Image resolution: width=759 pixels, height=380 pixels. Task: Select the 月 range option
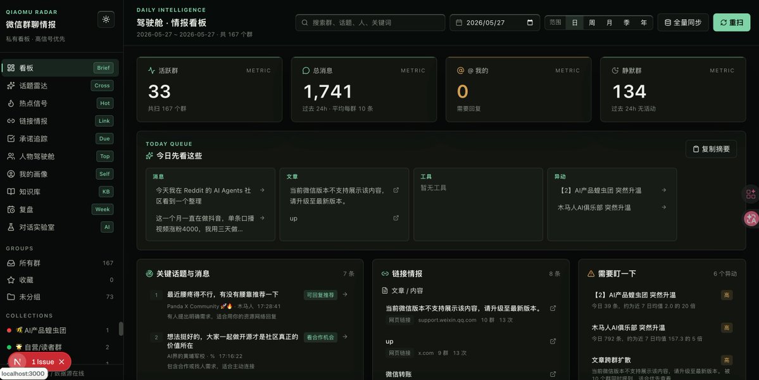point(609,23)
